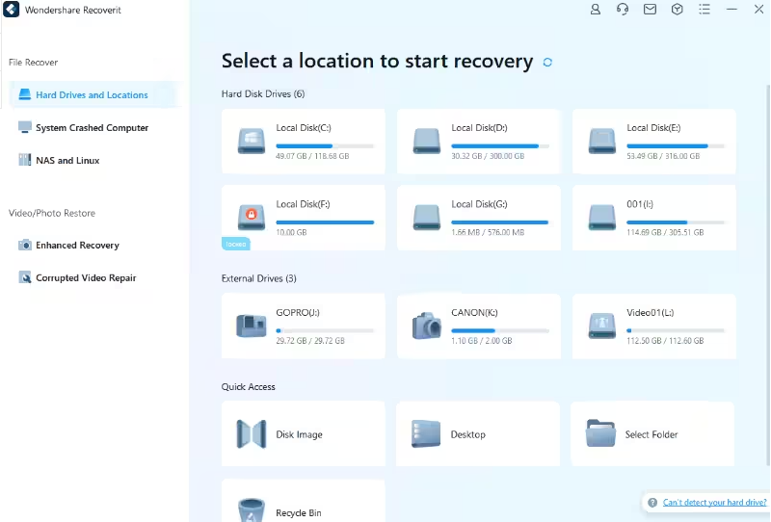Viewport: 771px width, 522px height.
Task: Select Hard Drives and Locations
Action: pos(95,94)
